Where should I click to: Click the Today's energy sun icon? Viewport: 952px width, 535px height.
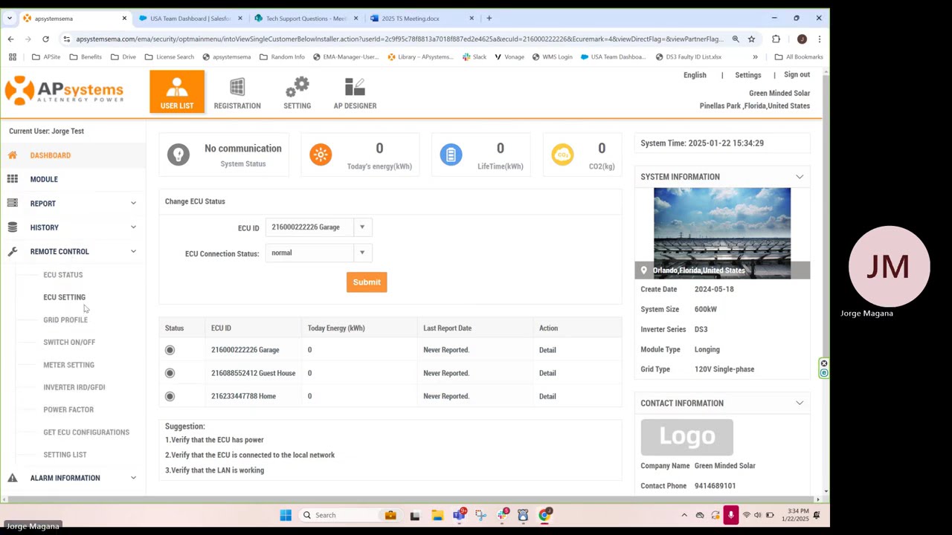(x=321, y=155)
